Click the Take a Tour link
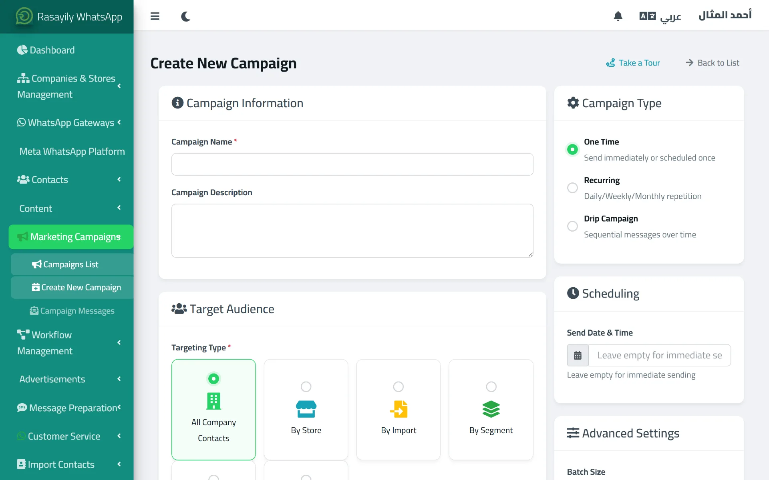The height and width of the screenshot is (480, 769). point(633,63)
